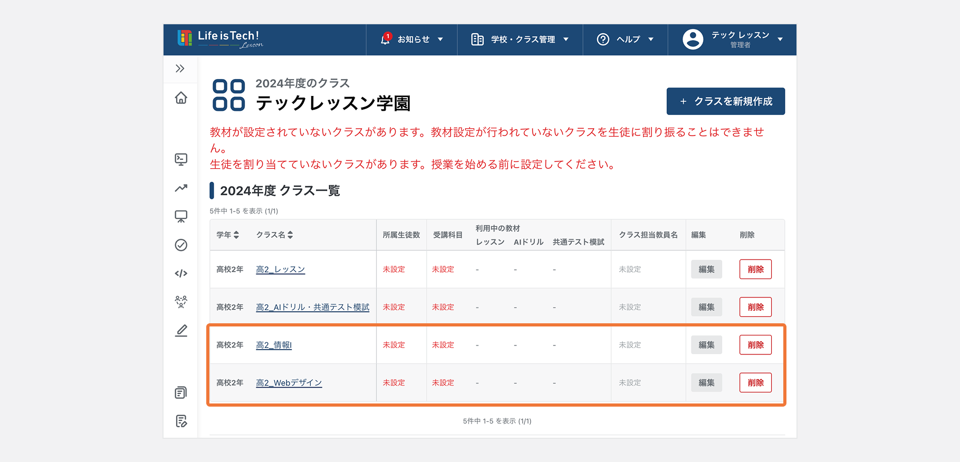Click クラスを新規作成 button
Image resolution: width=960 pixels, height=462 pixels.
(x=726, y=101)
